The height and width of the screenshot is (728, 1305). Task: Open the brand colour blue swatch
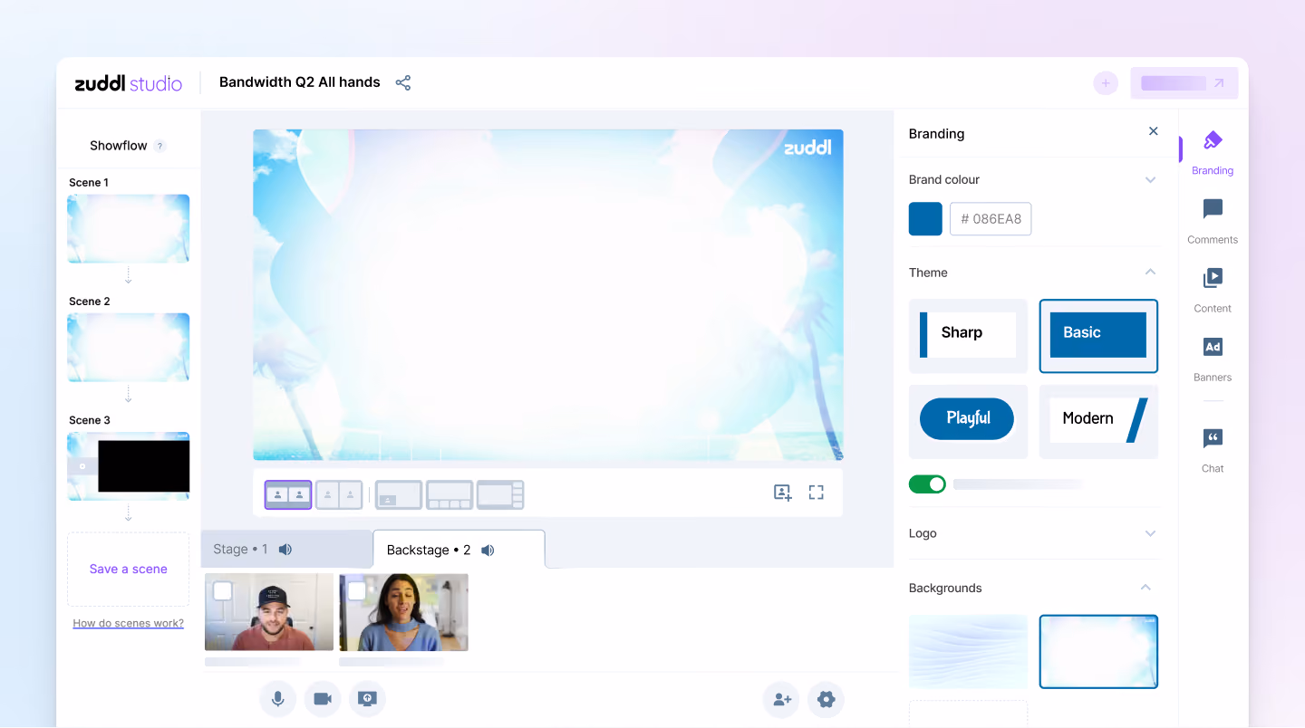[925, 219]
